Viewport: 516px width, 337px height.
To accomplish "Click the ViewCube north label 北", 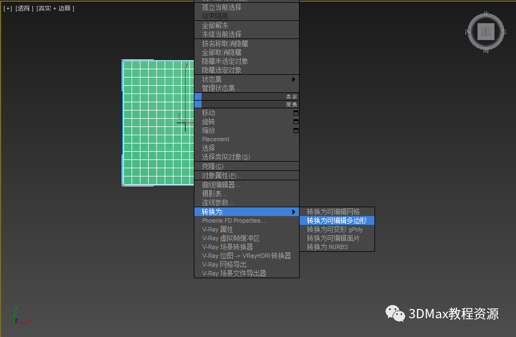I will [x=486, y=14].
